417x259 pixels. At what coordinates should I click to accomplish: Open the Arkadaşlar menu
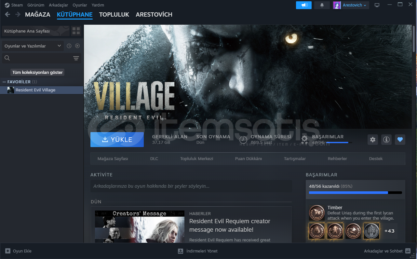coord(59,5)
